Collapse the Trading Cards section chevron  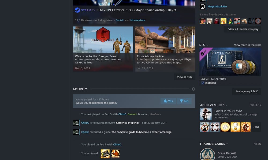227,144
